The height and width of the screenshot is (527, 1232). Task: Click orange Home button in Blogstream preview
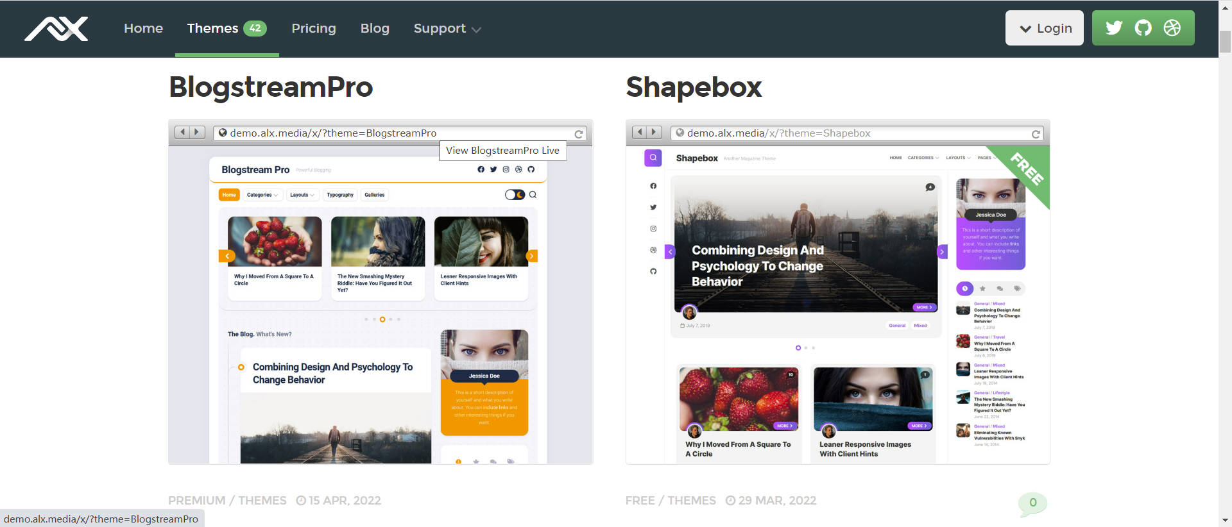[x=229, y=195]
